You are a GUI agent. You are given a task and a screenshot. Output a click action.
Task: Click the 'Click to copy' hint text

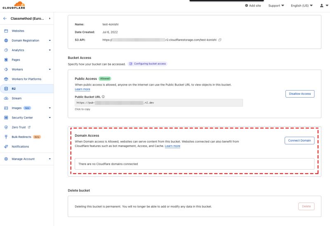(82, 109)
